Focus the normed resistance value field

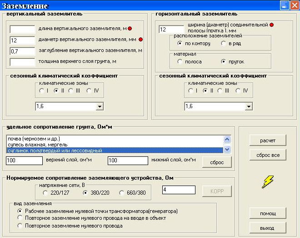[x=179, y=190]
